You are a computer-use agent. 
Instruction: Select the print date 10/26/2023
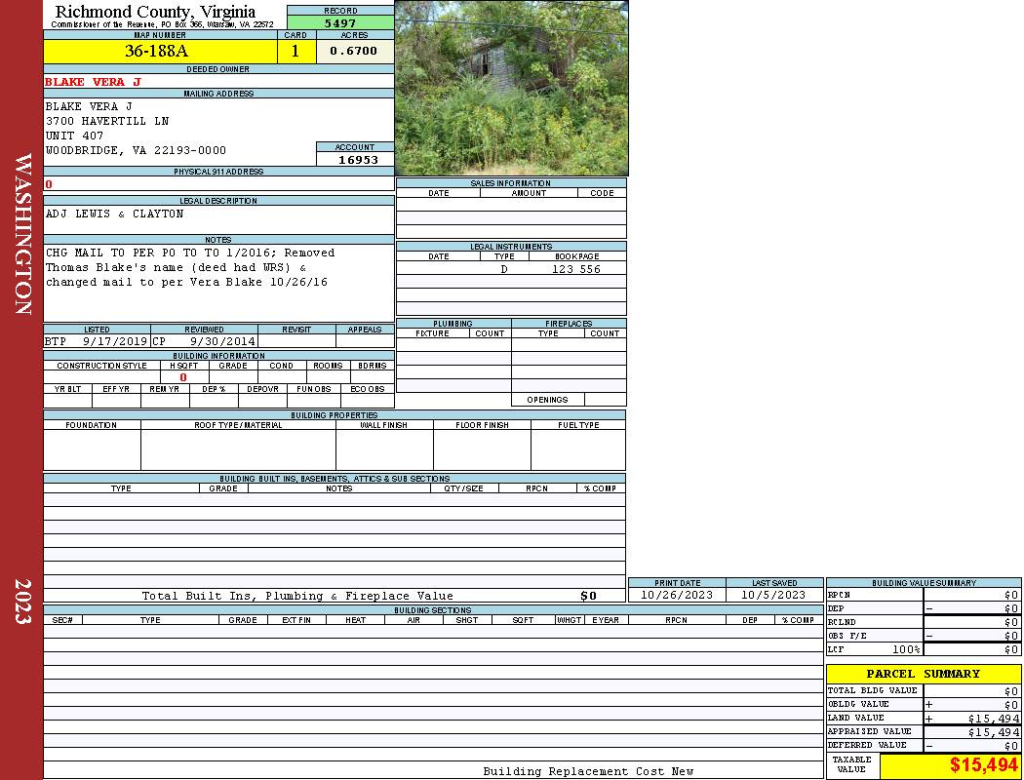[676, 595]
